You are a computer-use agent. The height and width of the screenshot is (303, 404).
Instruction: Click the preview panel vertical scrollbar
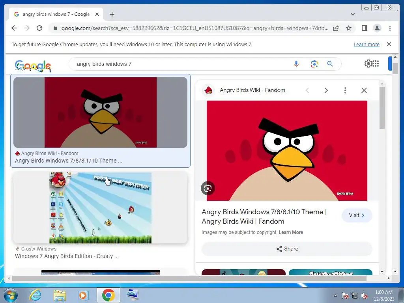coord(382,108)
